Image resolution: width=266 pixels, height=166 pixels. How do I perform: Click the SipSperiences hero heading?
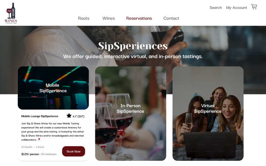click(x=133, y=46)
